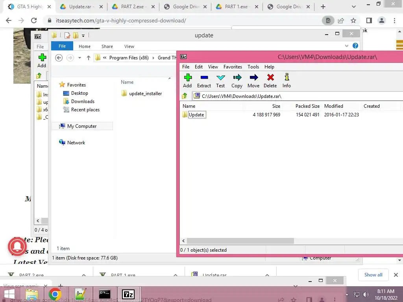The image size is (403, 302).
Task: Select Update folder in archive list
Action: coord(196,115)
